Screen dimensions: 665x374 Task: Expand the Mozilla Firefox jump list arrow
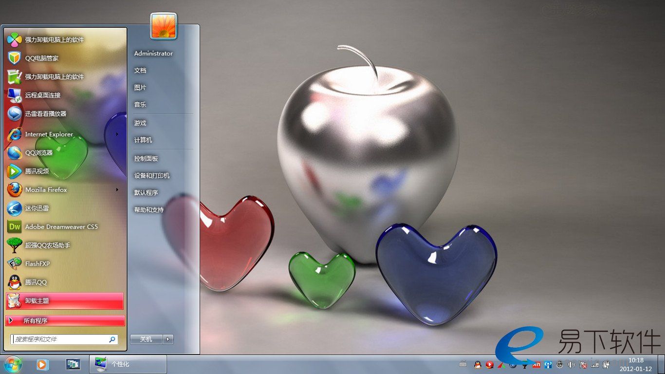click(x=117, y=189)
